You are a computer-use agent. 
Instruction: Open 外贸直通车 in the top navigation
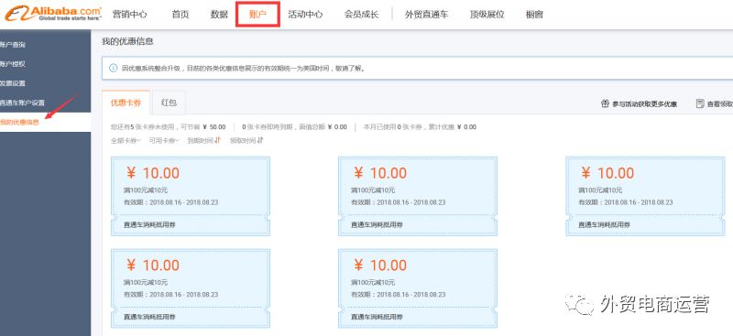pyautogui.click(x=426, y=15)
